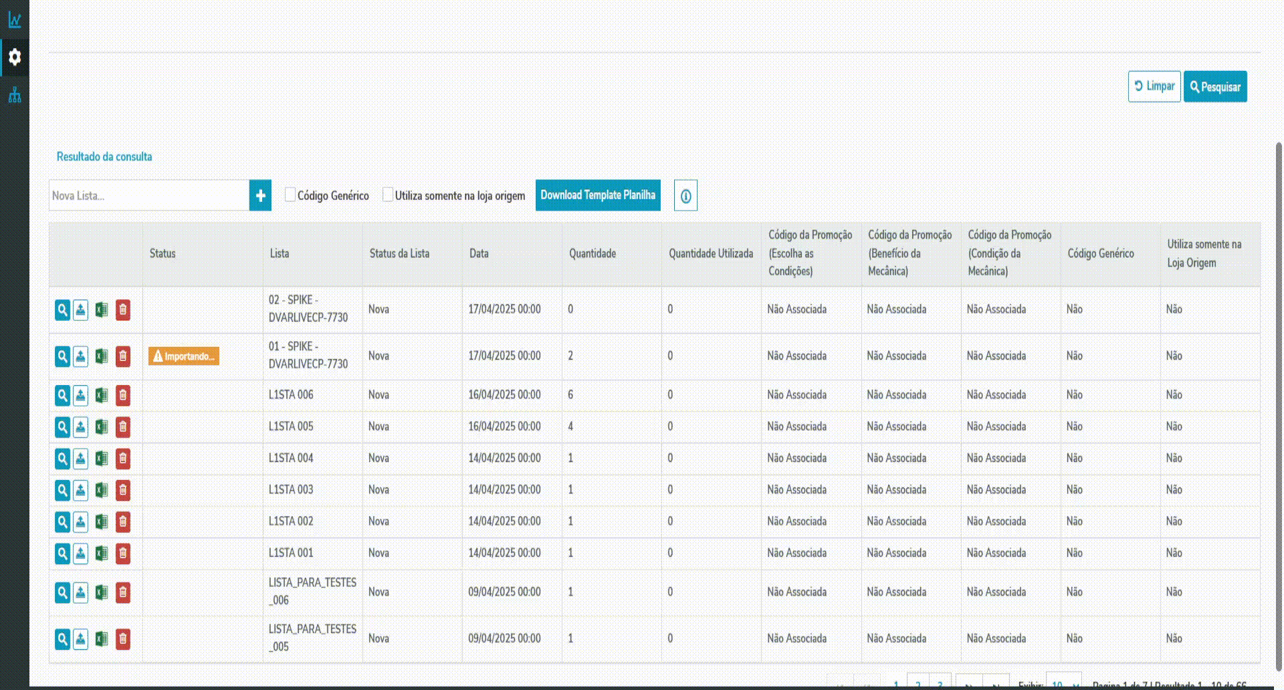Viewport: 1284px width, 690px height.
Task: View details of list 02 - SPIKE - DVARLIVECP-7730
Action: (x=62, y=310)
